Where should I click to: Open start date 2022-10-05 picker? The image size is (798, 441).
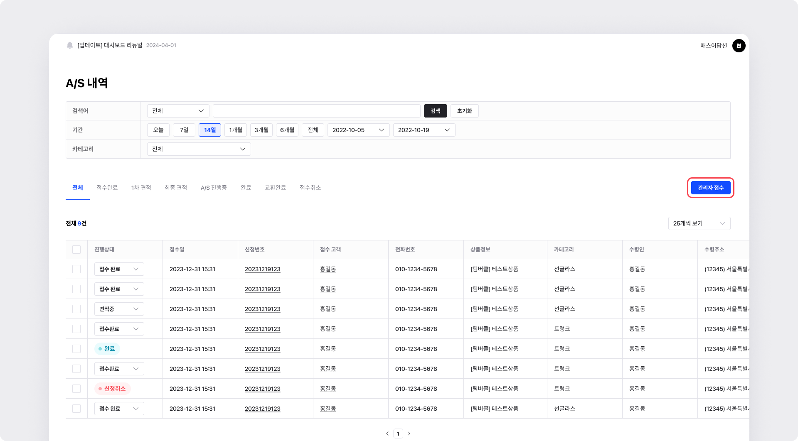[358, 130]
